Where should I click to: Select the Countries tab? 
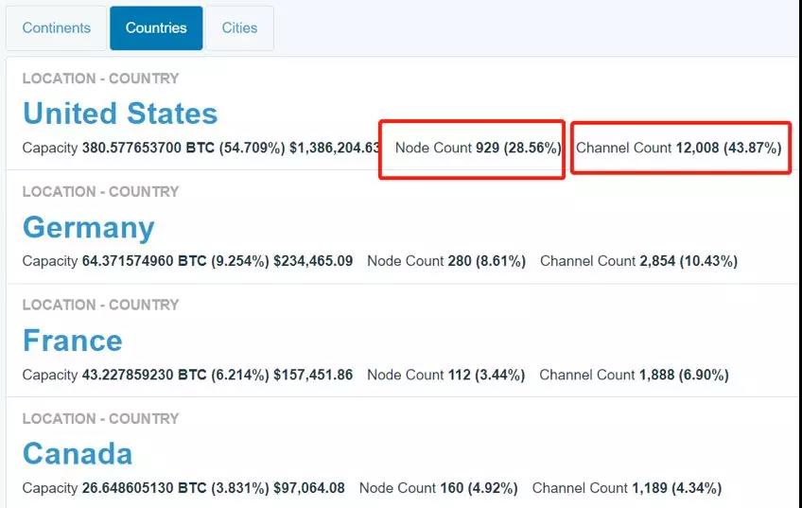(x=156, y=28)
